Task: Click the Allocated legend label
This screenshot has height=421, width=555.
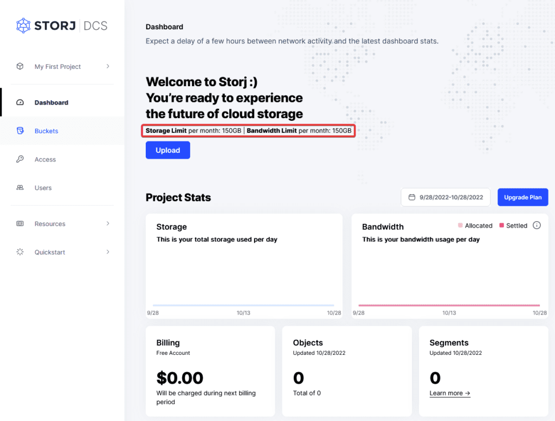Action: 479,226
